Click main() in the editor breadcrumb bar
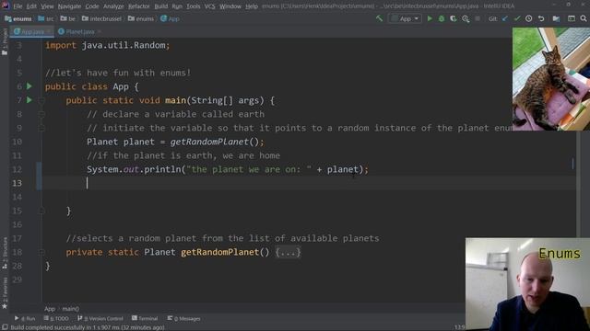The image size is (590, 331). pyautogui.click(x=71, y=309)
